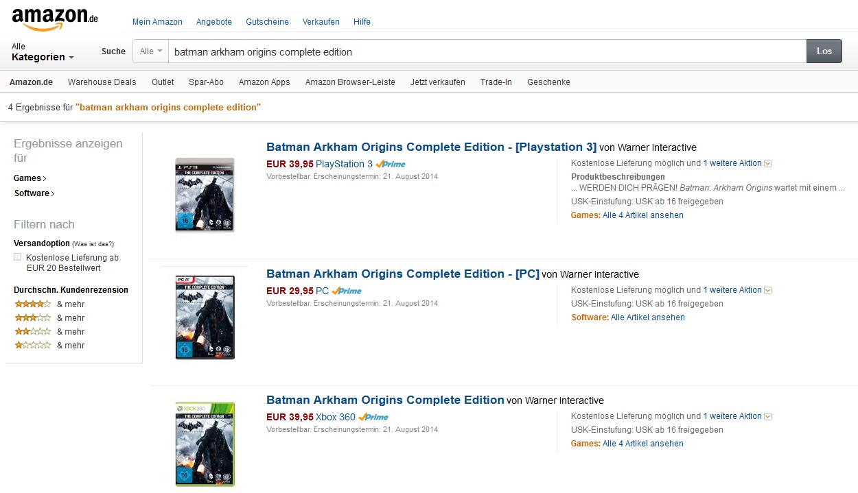Open the Alle Kategorien dropdown

[x=43, y=52]
